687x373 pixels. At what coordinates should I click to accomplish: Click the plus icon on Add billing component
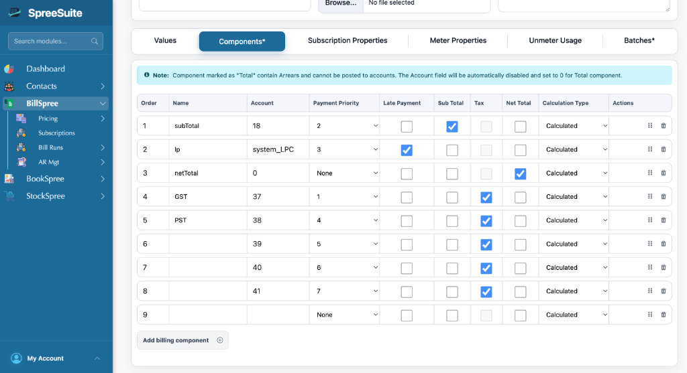point(220,340)
